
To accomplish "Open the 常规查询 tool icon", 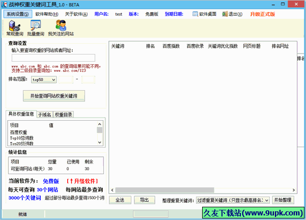I will point(15,28).
